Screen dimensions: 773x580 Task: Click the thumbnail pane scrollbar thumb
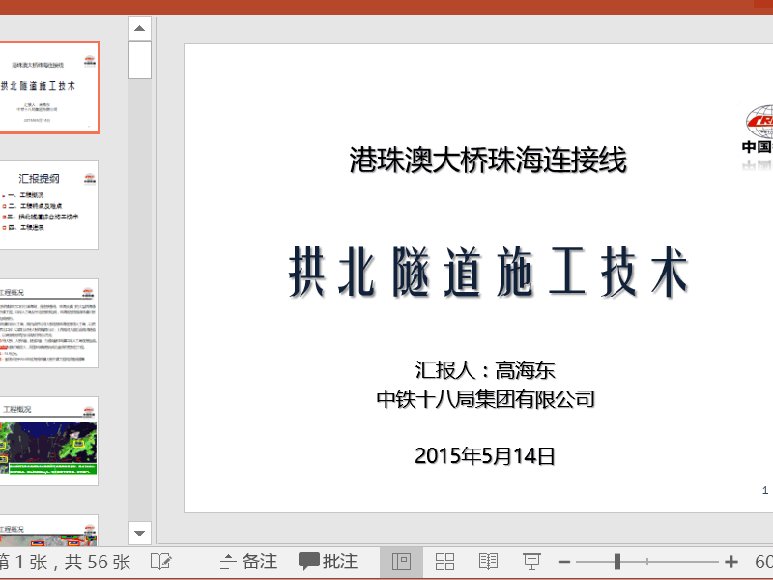tap(139, 60)
